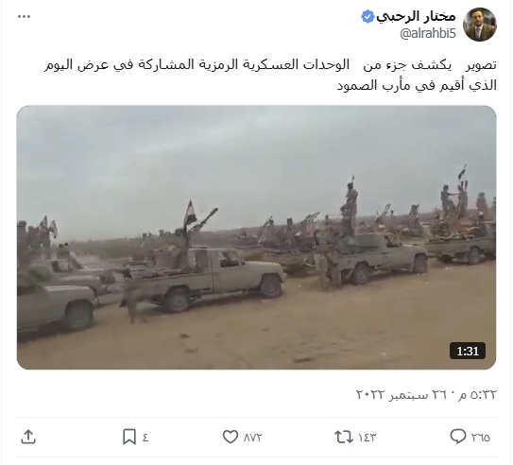
Task: Open the profile avatar photo
Action: coord(480,25)
